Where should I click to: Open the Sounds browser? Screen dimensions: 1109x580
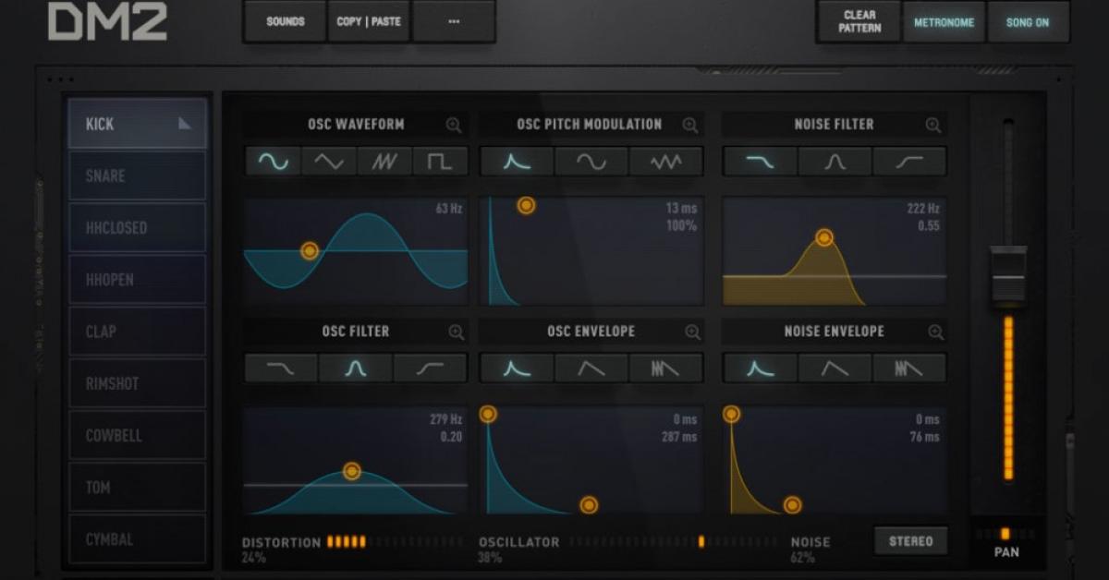tap(286, 21)
